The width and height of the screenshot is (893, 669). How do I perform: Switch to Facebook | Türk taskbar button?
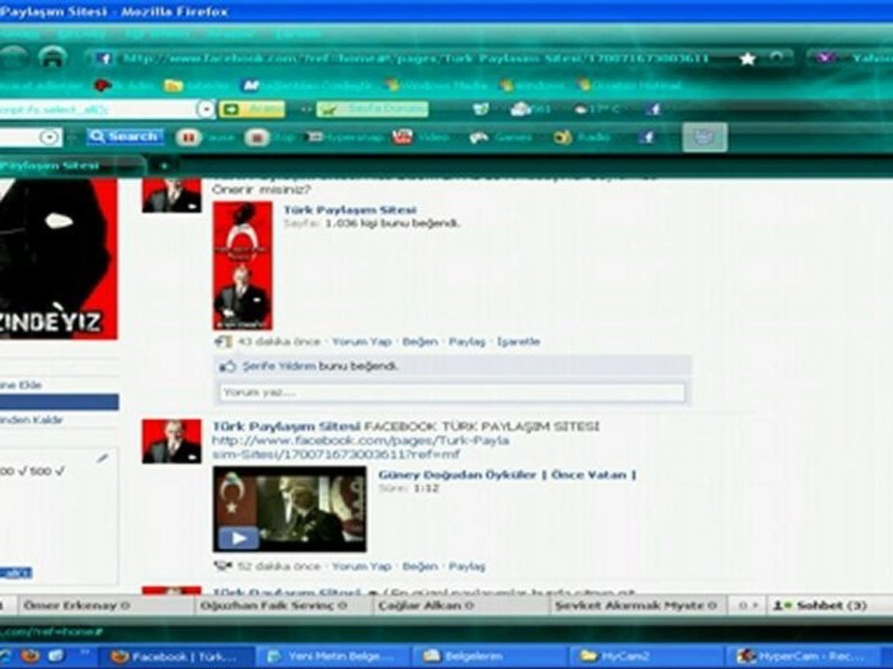point(178,657)
